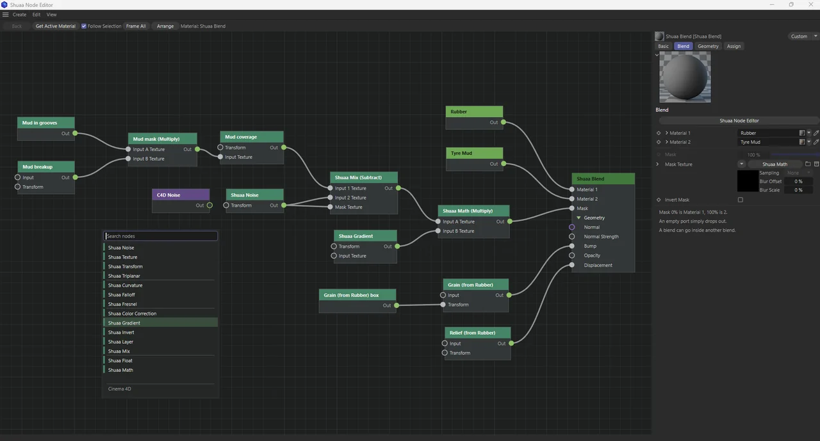Choose Shuaa Triplanar in the node search list
The image size is (820, 441).
160,276
